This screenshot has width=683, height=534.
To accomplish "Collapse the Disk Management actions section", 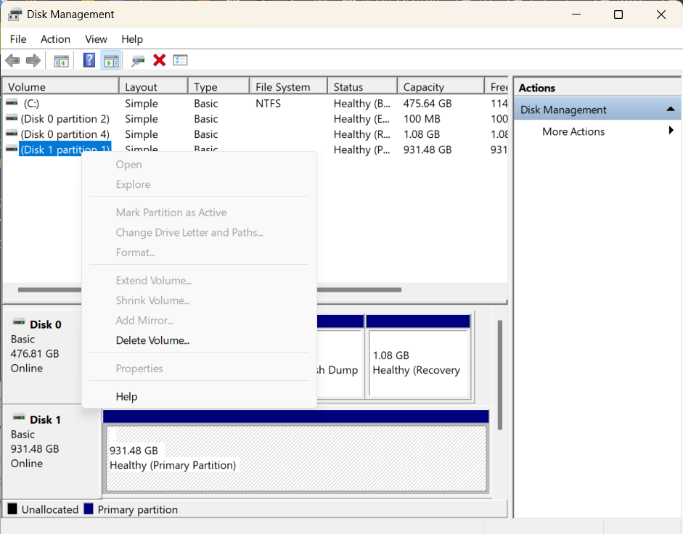I will click(x=671, y=110).
